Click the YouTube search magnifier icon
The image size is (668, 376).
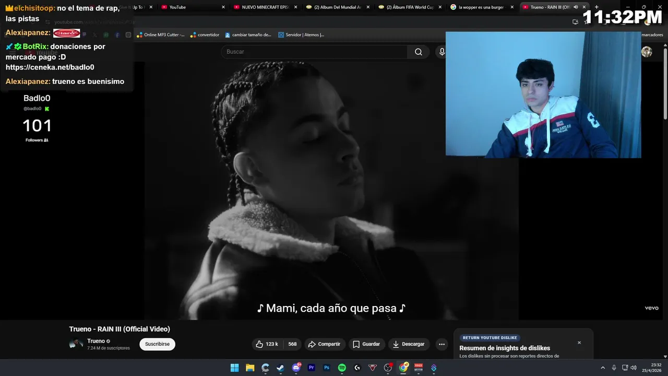point(419,52)
